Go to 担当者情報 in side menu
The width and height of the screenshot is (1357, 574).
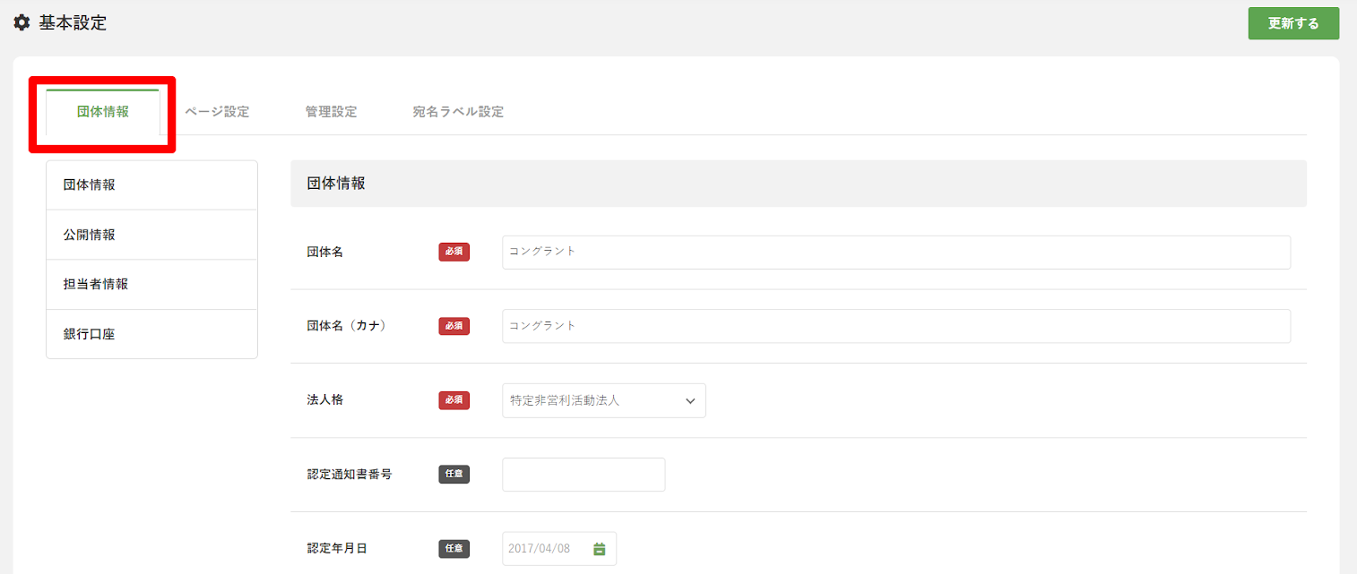click(151, 284)
